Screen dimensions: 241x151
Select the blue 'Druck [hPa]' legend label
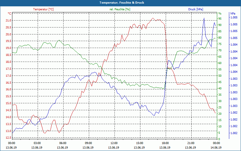[x=196, y=9]
